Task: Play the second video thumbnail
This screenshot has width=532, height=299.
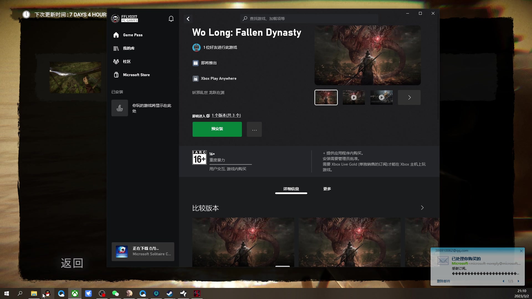Action: point(354,97)
